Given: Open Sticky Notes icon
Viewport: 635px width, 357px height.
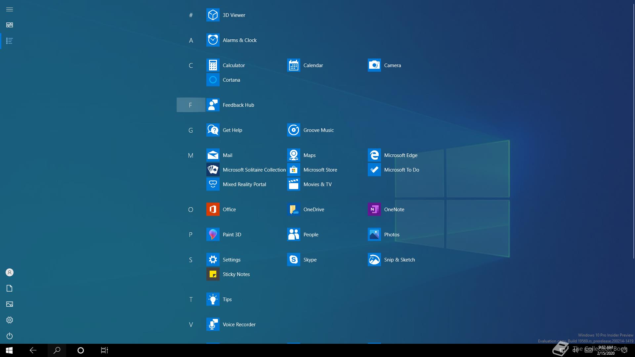Looking at the screenshot, I should pyautogui.click(x=213, y=274).
